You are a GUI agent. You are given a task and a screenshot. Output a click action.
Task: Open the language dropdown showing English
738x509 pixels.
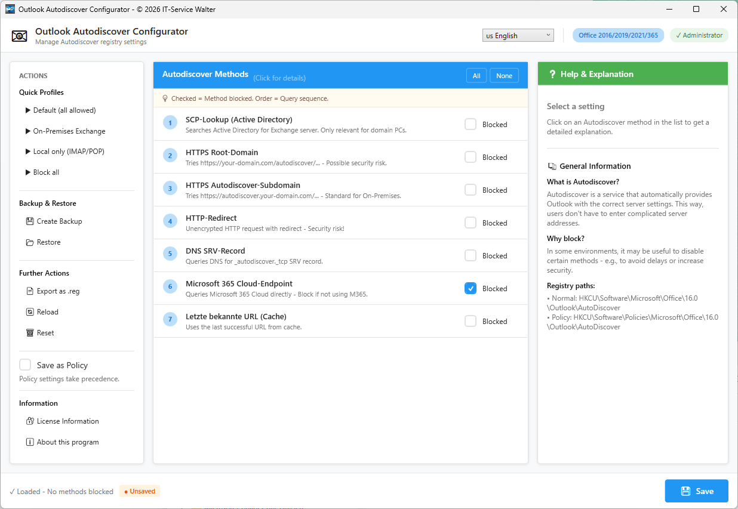click(518, 36)
